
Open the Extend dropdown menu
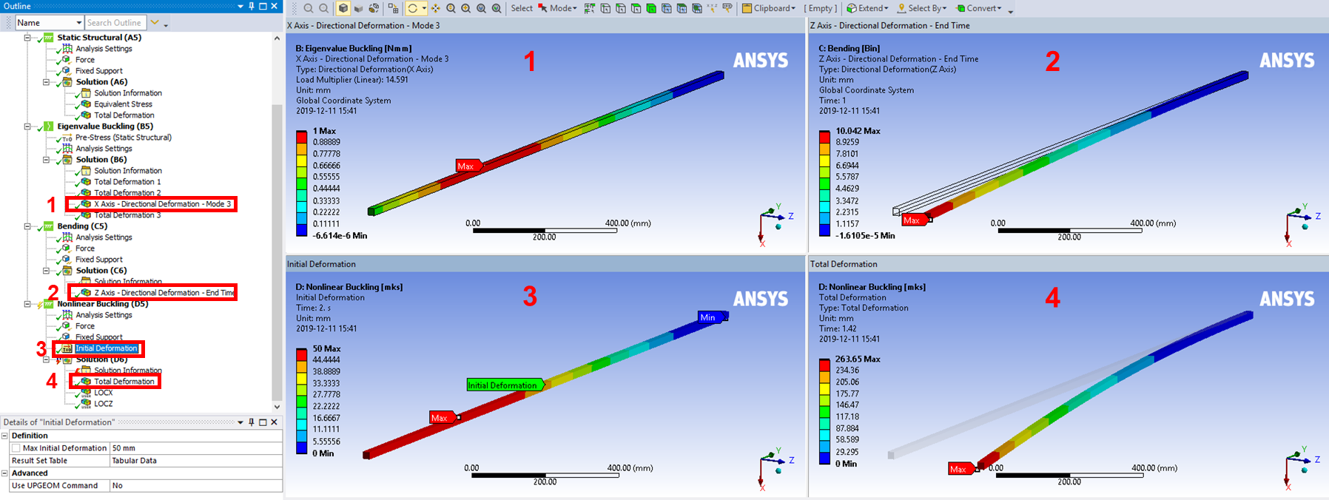(867, 8)
